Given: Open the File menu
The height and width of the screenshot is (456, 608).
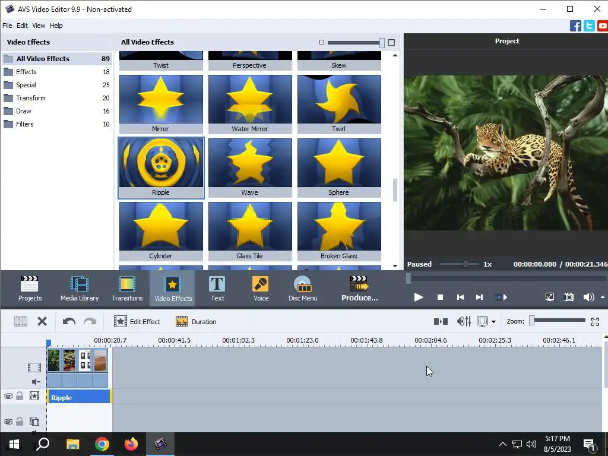Looking at the screenshot, I should (7, 26).
